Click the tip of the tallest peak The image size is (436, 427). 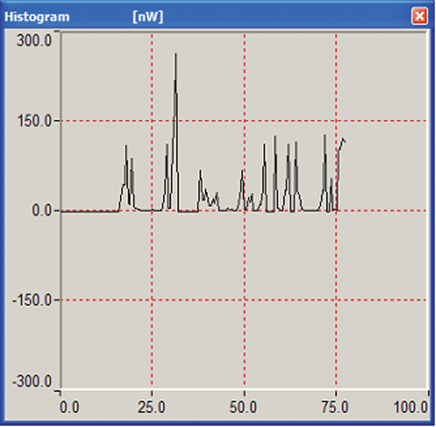pos(176,54)
